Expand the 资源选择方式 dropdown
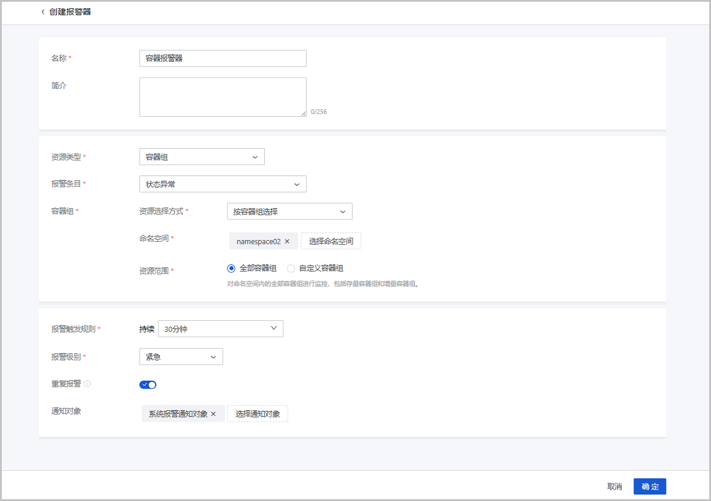The image size is (711, 501). tap(290, 211)
